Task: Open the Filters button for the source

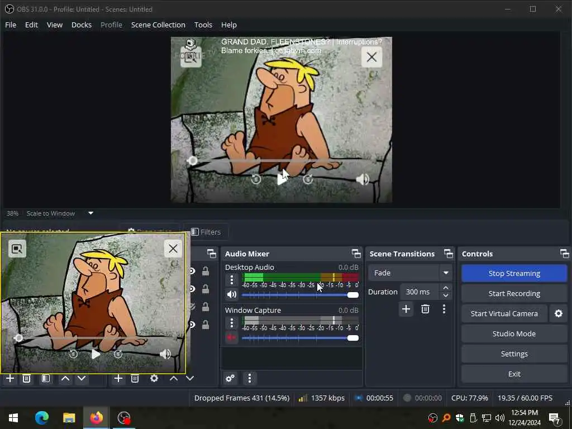Action: pyautogui.click(x=206, y=232)
